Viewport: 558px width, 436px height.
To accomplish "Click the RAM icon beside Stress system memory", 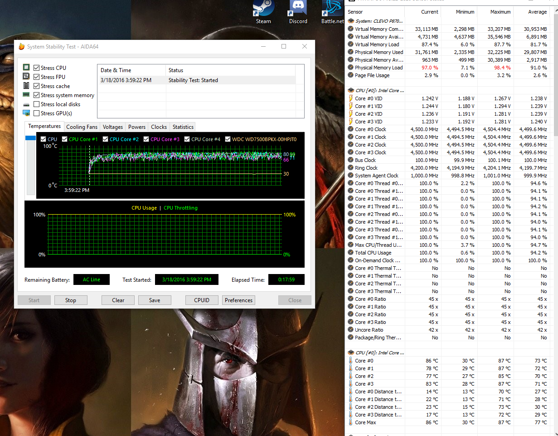I will [26, 95].
